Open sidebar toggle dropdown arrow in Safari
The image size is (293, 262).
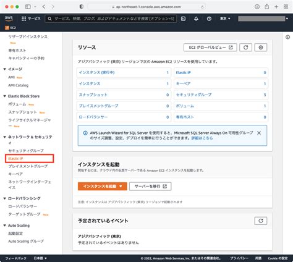pyautogui.click(x=35, y=7)
